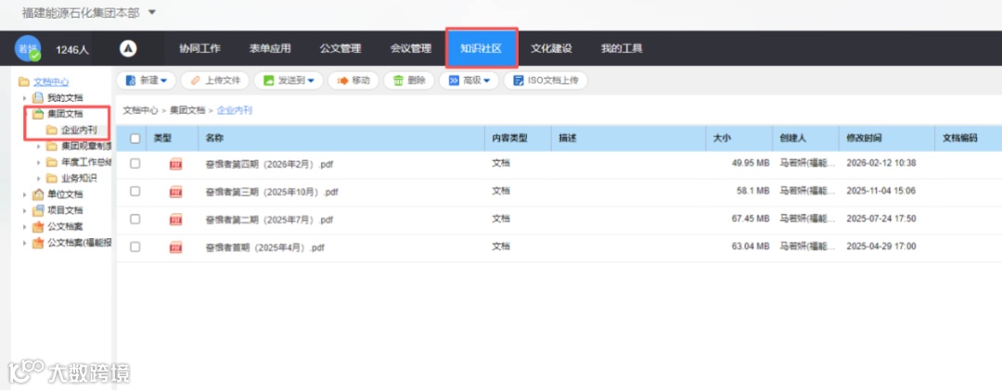
Task: Expand the 我的文档 tree arrow
Action: coord(25,98)
